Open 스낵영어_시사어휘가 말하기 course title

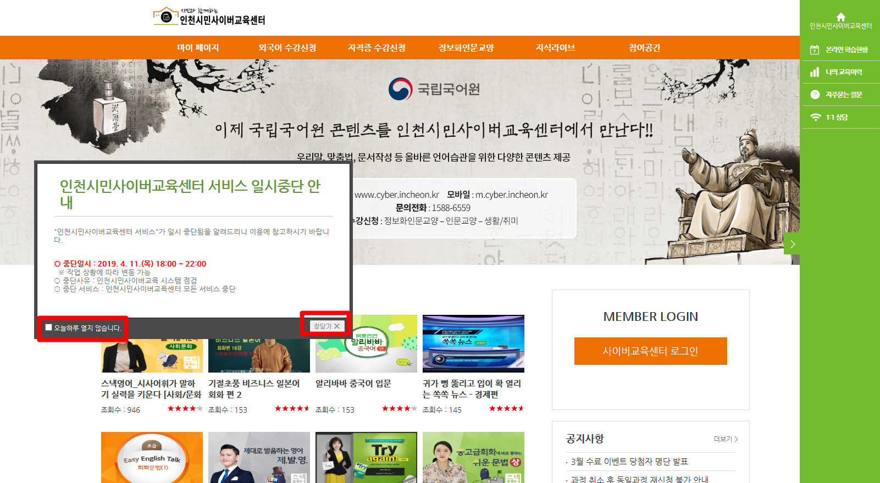(x=151, y=389)
